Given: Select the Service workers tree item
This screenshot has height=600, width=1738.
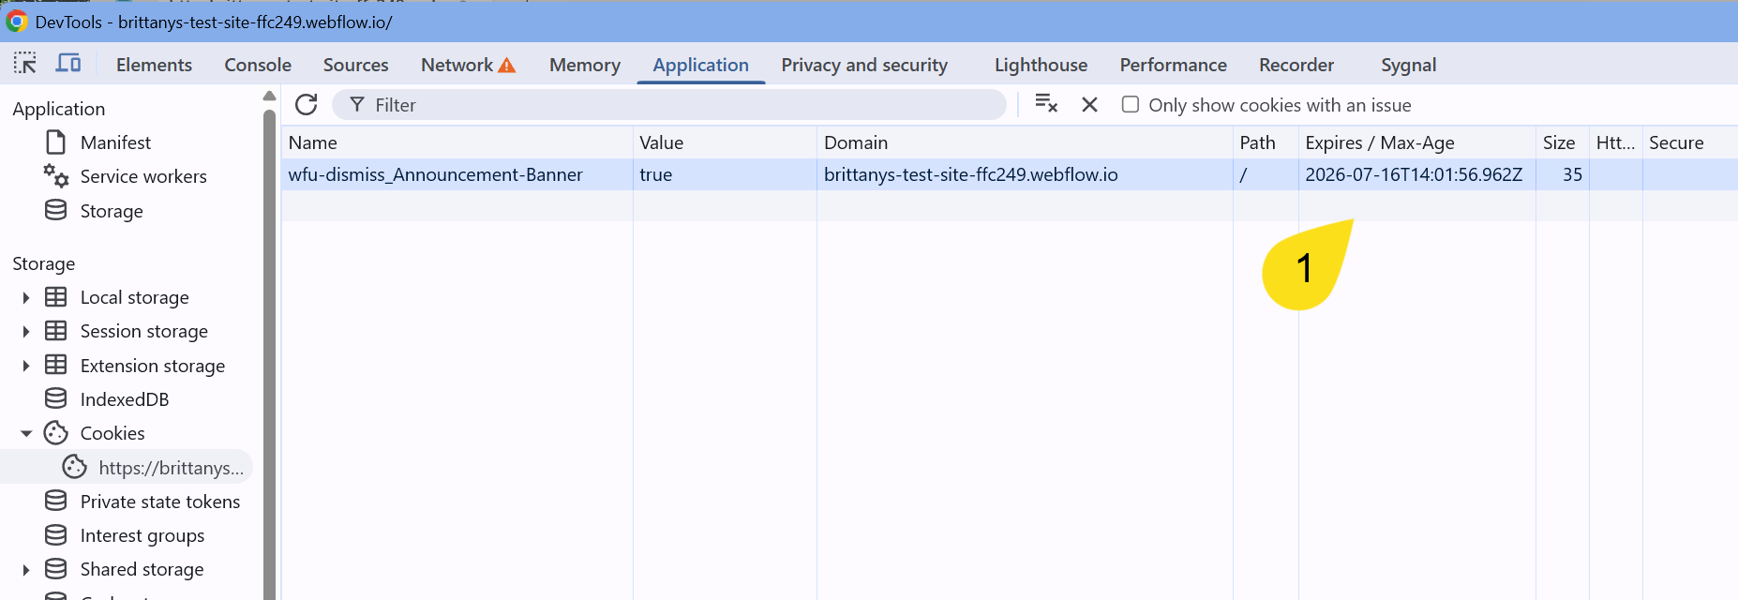Looking at the screenshot, I should (143, 176).
